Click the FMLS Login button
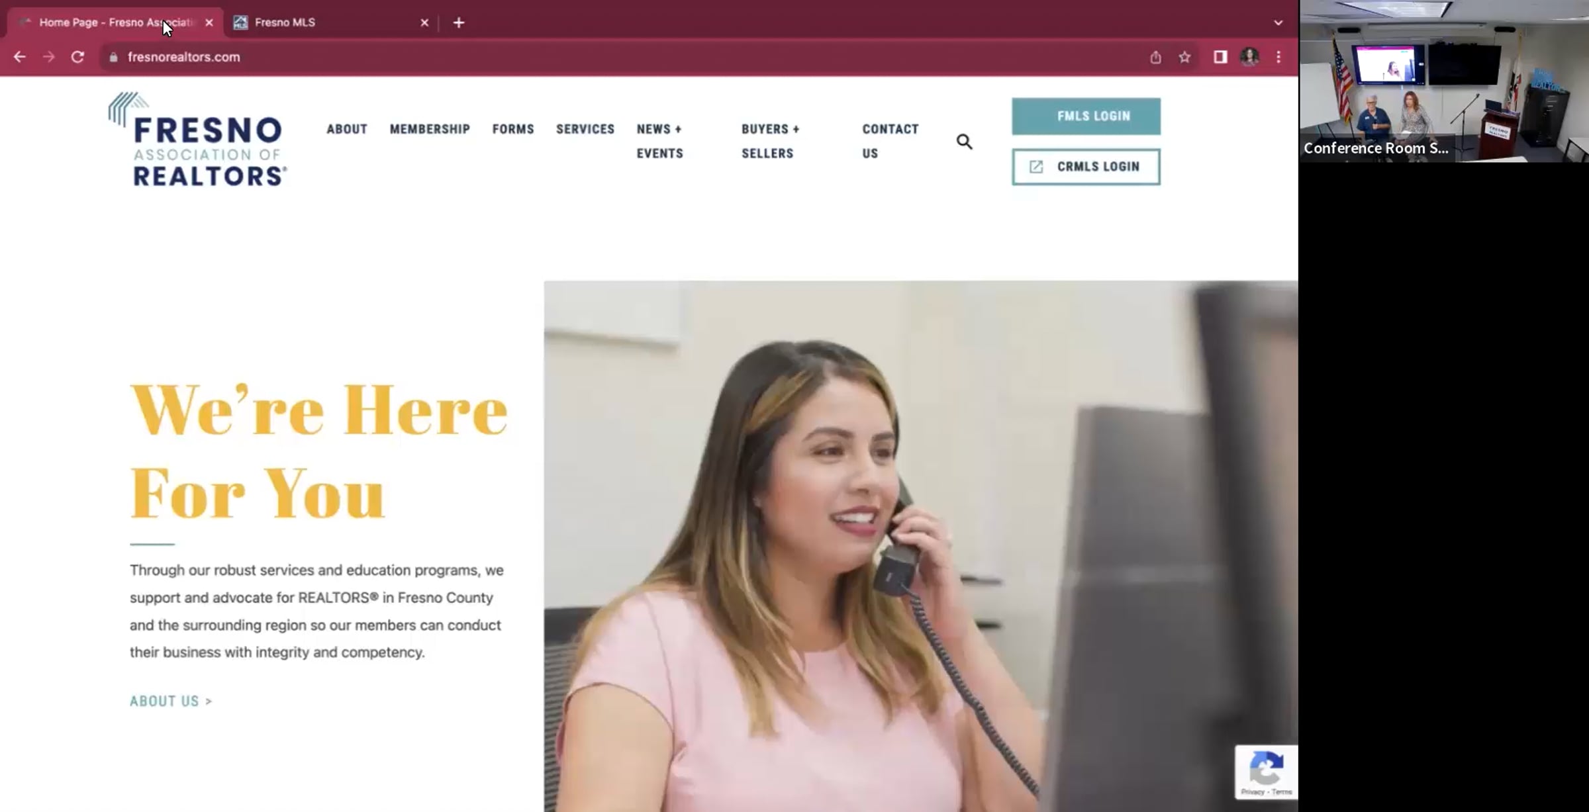Screen dimensions: 1589x812 click(1086, 116)
